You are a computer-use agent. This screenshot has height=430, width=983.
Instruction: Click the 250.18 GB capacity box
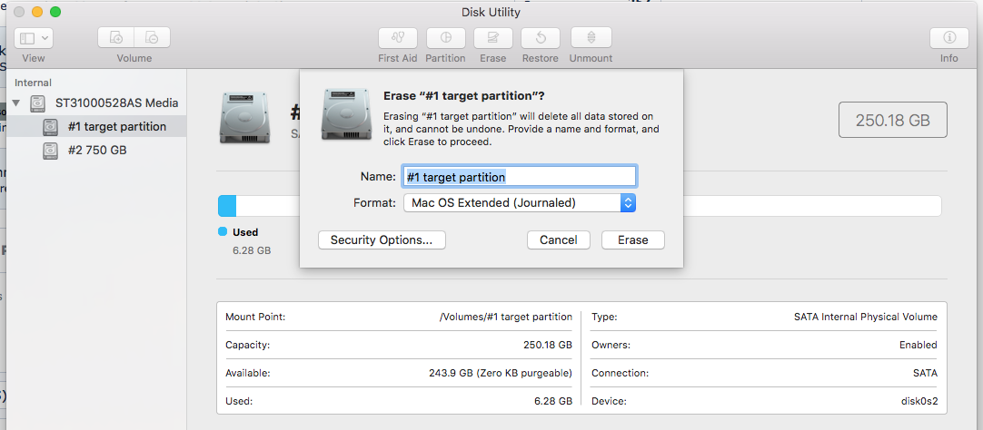point(893,120)
